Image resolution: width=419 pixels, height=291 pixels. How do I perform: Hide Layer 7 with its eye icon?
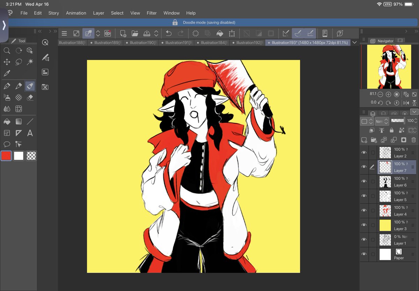point(364,167)
